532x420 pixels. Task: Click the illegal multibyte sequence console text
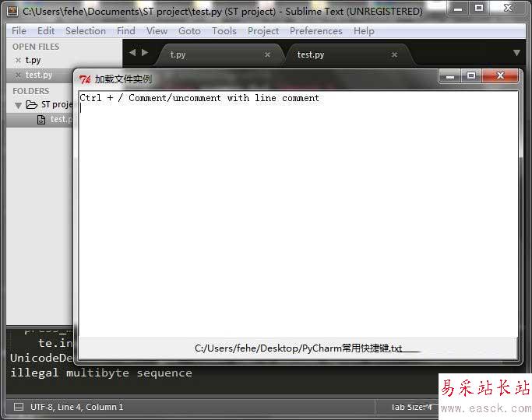click(101, 373)
